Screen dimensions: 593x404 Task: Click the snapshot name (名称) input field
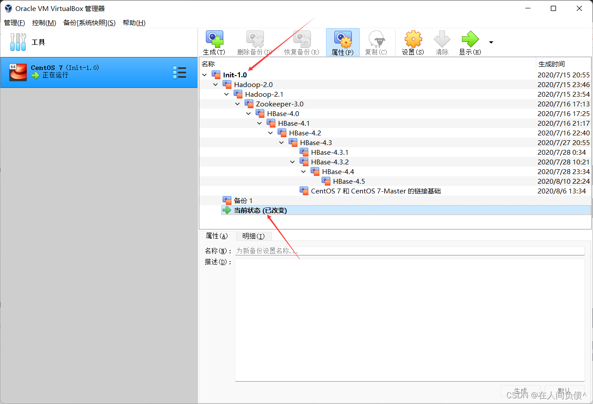tap(410, 251)
